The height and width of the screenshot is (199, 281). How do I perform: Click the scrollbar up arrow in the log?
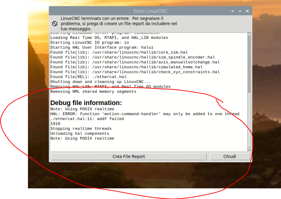tap(249, 34)
